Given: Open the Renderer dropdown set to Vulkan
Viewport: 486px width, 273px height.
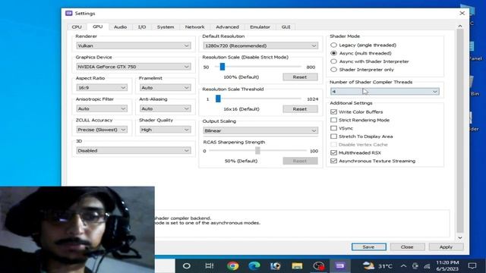Looking at the screenshot, I should pyautogui.click(x=134, y=45).
